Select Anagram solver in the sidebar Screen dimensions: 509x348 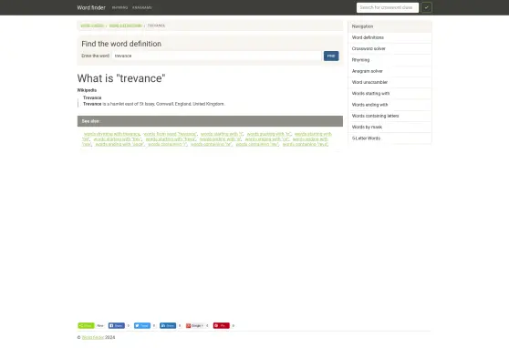tap(390, 71)
